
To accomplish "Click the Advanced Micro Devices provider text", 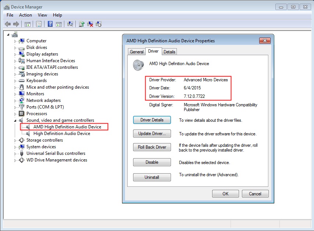I will (x=206, y=80).
